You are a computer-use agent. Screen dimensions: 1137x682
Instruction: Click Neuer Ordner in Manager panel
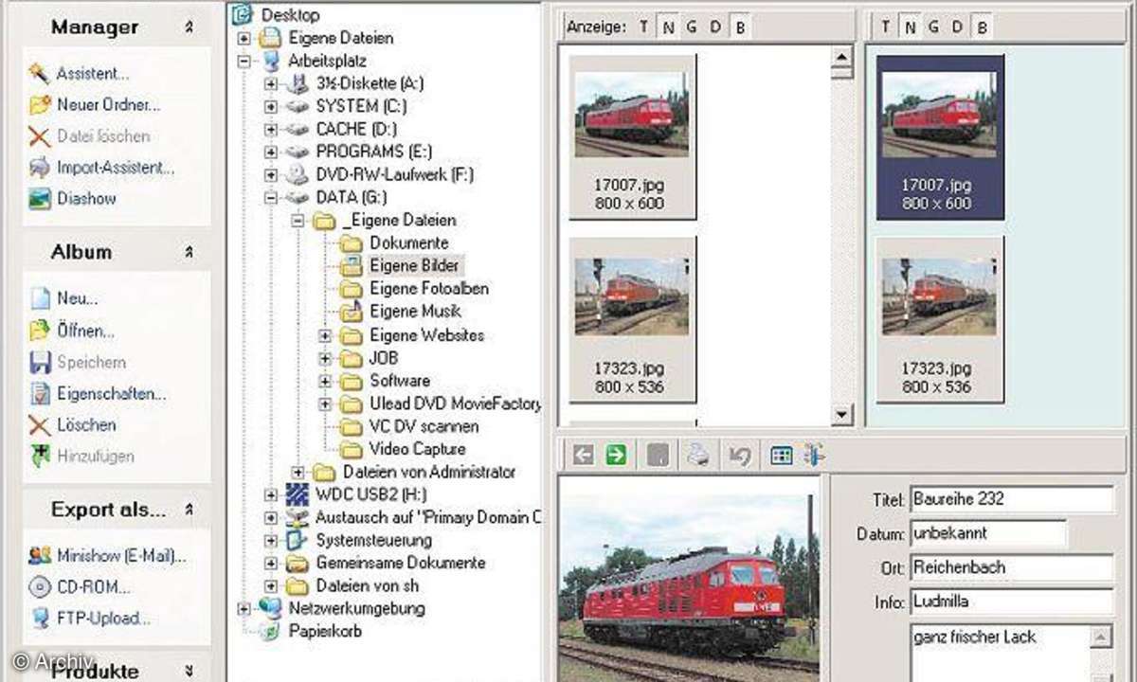tap(108, 105)
